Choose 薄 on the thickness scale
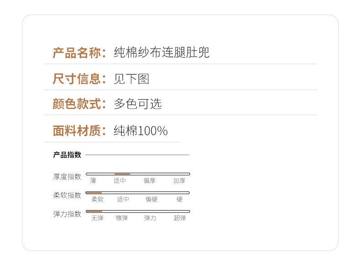The height and width of the screenshot is (262, 360). pos(93,181)
